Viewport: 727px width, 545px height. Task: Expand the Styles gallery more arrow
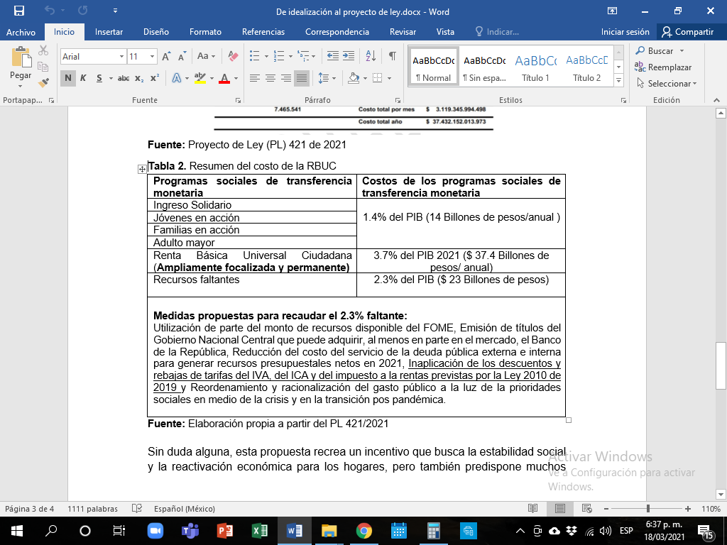[x=618, y=81]
